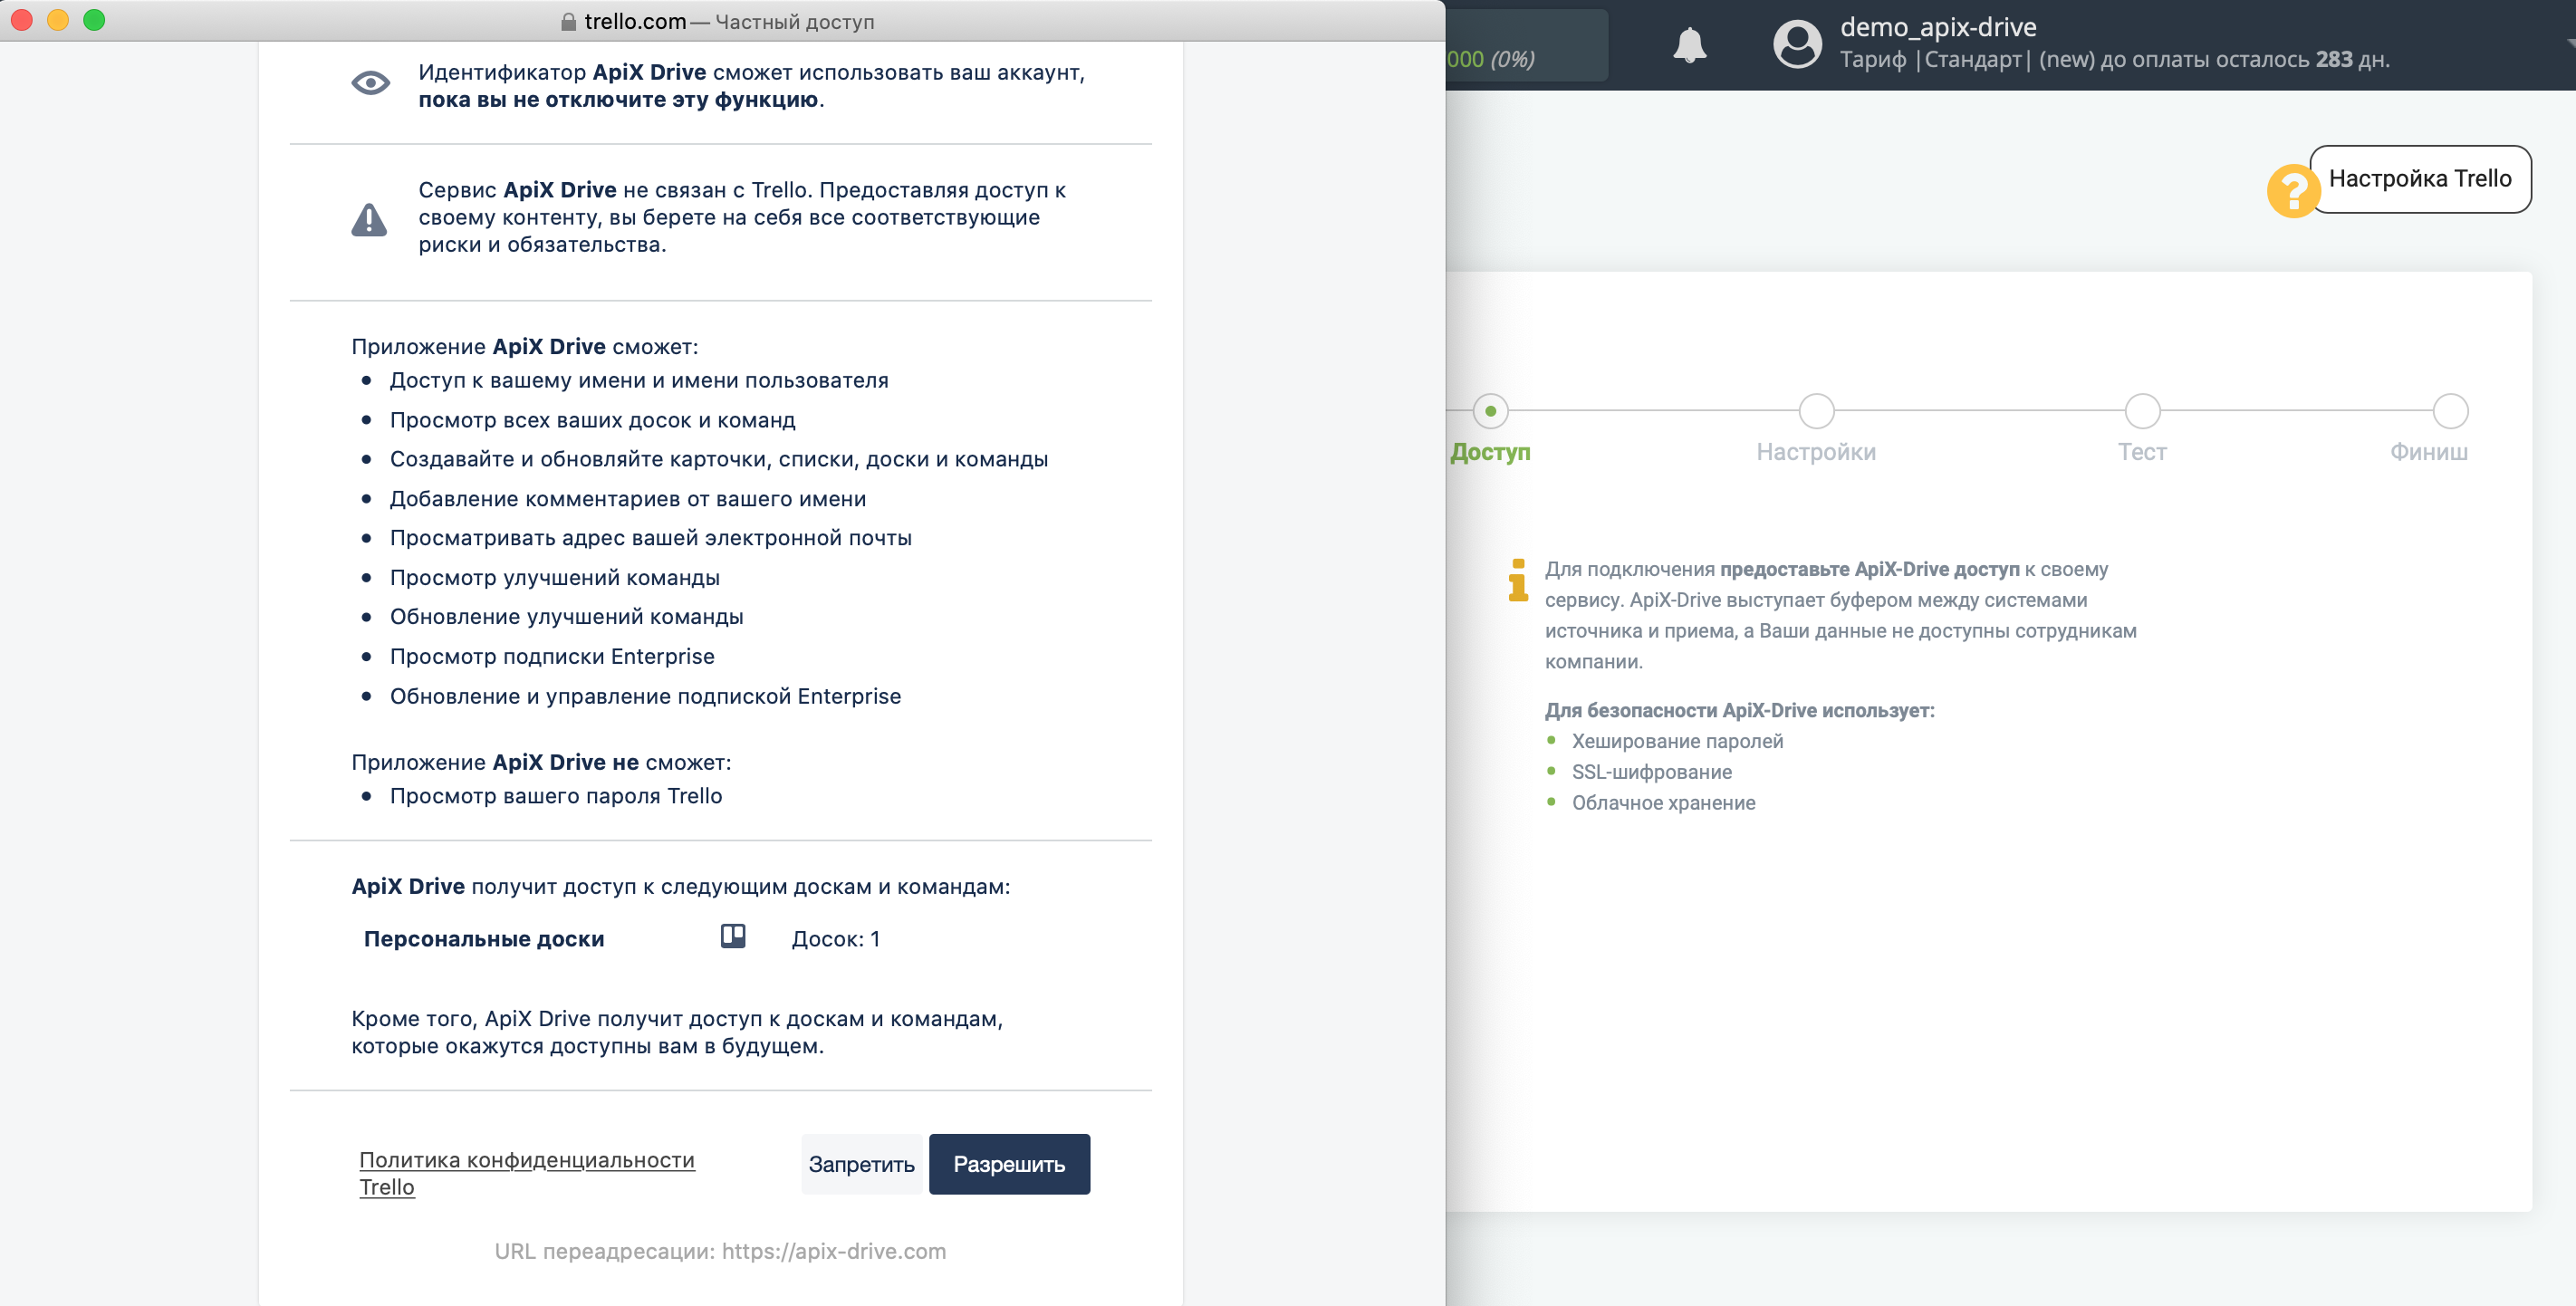Select the Тест step circle
The height and width of the screenshot is (1306, 2576).
pyautogui.click(x=2142, y=411)
